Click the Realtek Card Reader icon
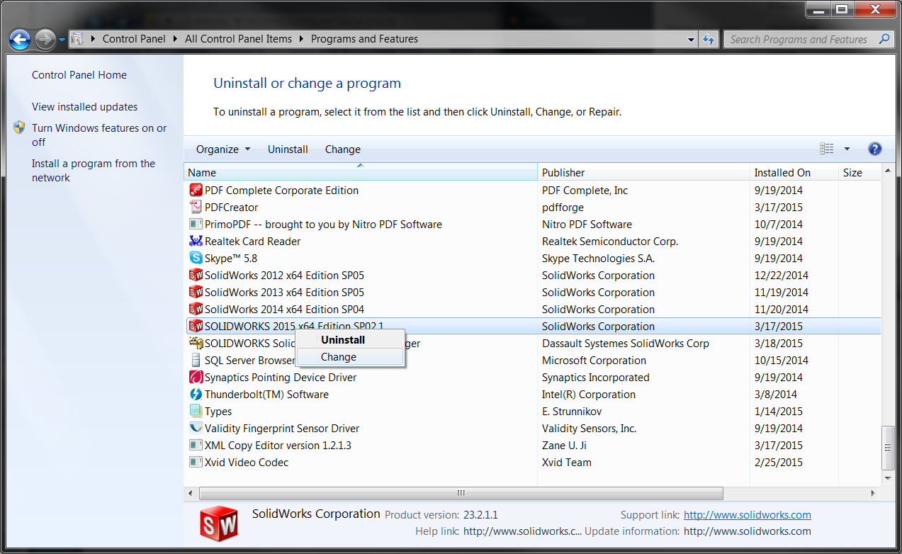 coord(196,241)
